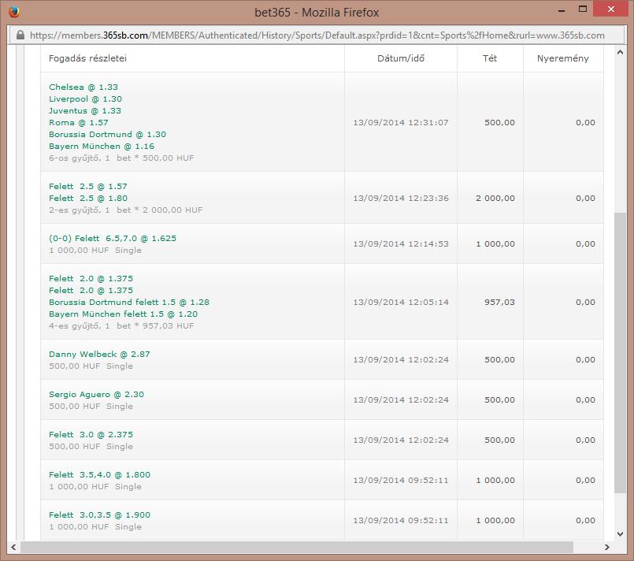This screenshot has width=634, height=561.
Task: Maximize the bet365 Firefox window
Action: [583, 9]
